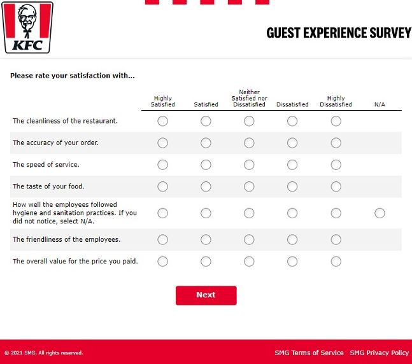
Task: Mark cleanliness of the restaurant as Dissatisfied
Action: click(x=292, y=121)
